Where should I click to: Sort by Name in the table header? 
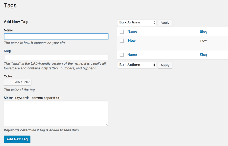(132, 32)
